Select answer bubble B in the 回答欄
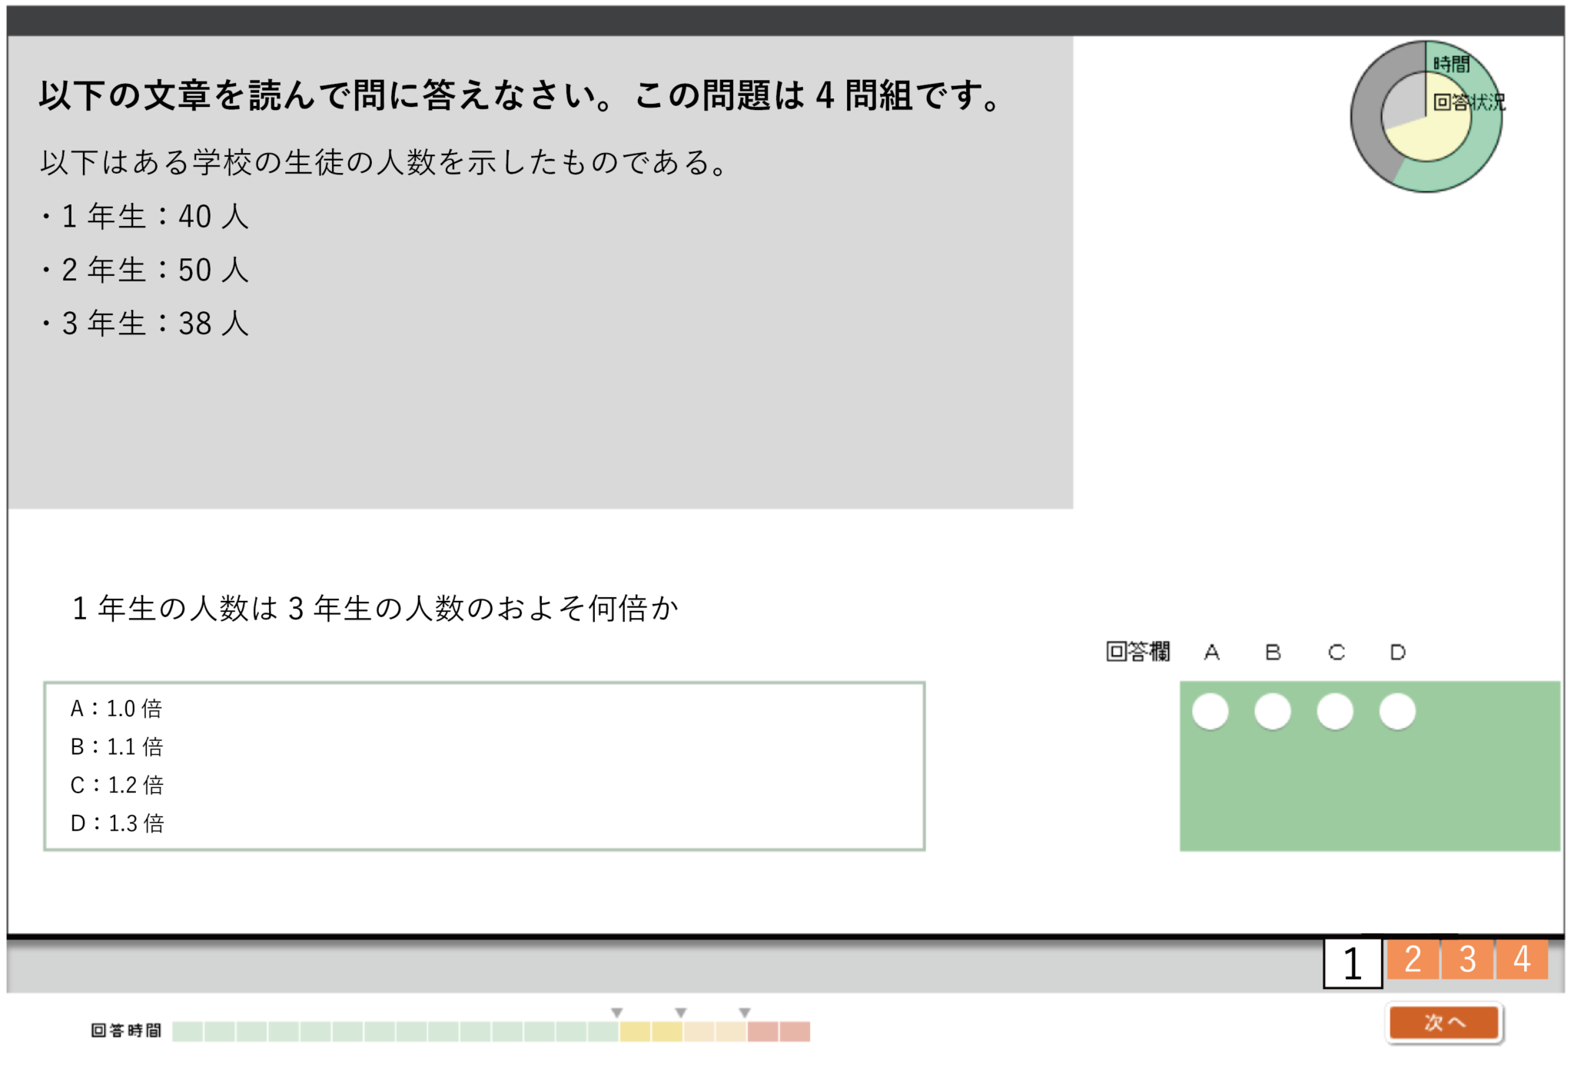 click(1272, 711)
